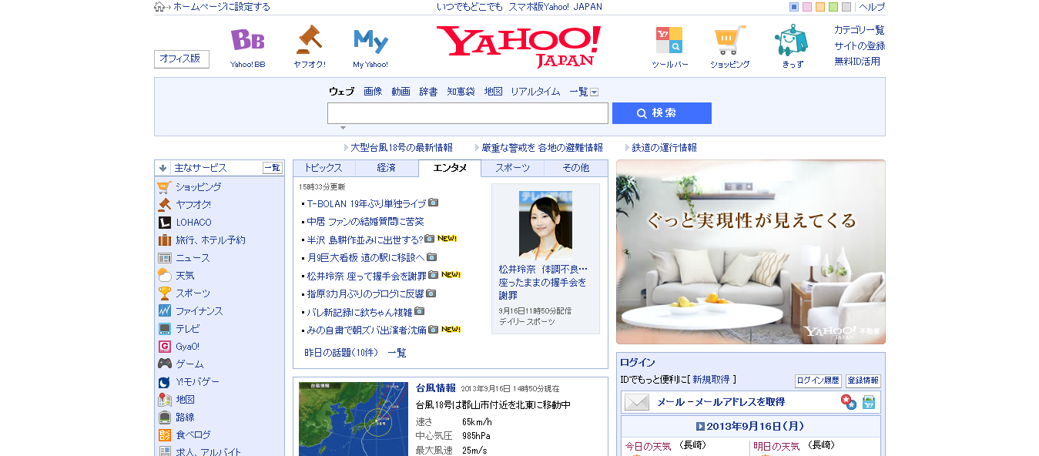Click the trophy icon beside スポーツ
Image resolution: width=1039 pixels, height=456 pixels.
coord(164,293)
